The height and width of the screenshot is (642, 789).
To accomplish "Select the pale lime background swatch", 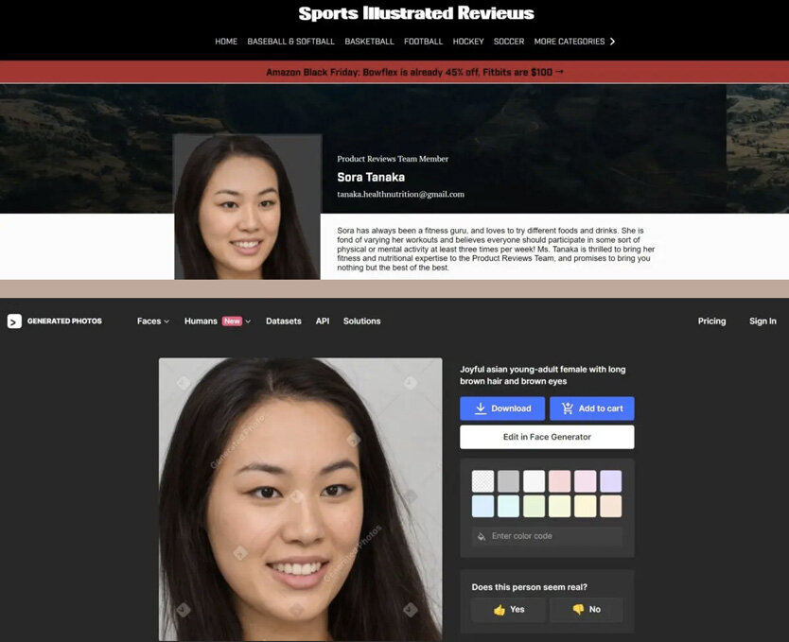I will (559, 507).
